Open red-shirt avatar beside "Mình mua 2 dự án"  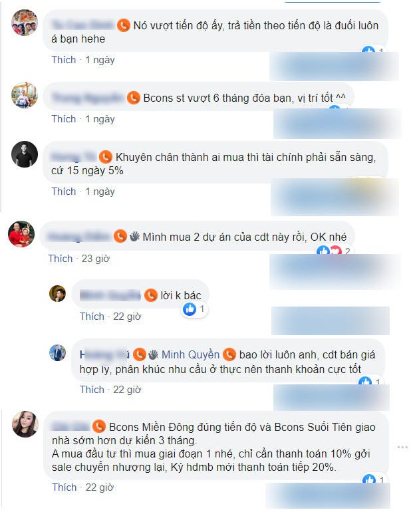(x=21, y=233)
